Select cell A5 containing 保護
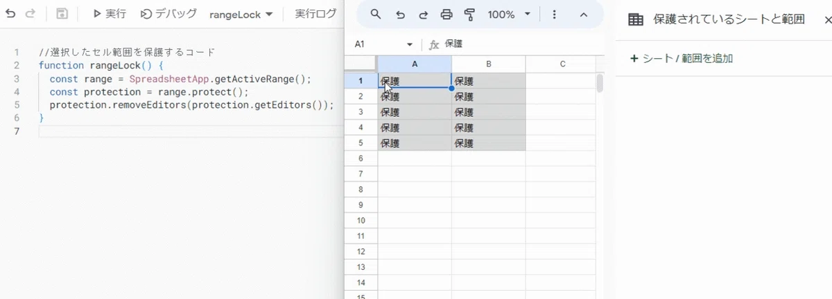This screenshot has width=832, height=299. [415, 143]
